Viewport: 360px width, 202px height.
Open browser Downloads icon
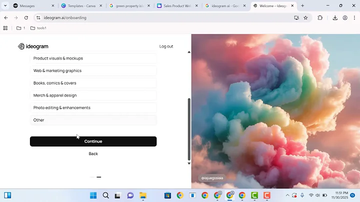click(x=335, y=17)
